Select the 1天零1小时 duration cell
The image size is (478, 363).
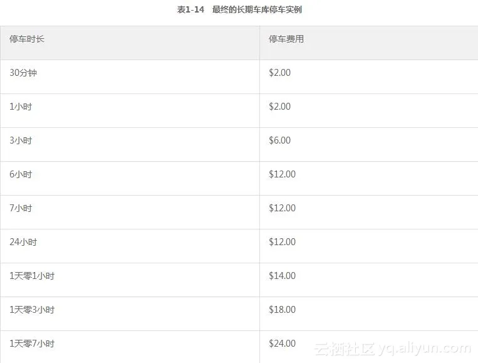coord(32,276)
